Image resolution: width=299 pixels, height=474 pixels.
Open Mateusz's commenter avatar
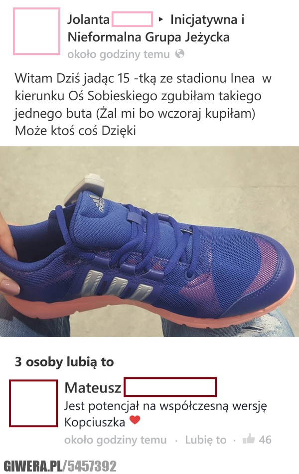[x=33, y=403]
